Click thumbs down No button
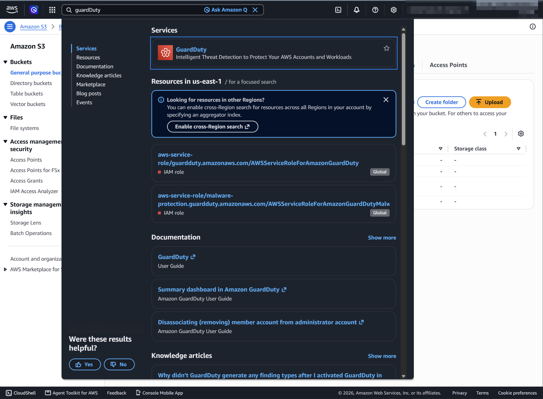This screenshot has width=543, height=399. pyautogui.click(x=119, y=364)
